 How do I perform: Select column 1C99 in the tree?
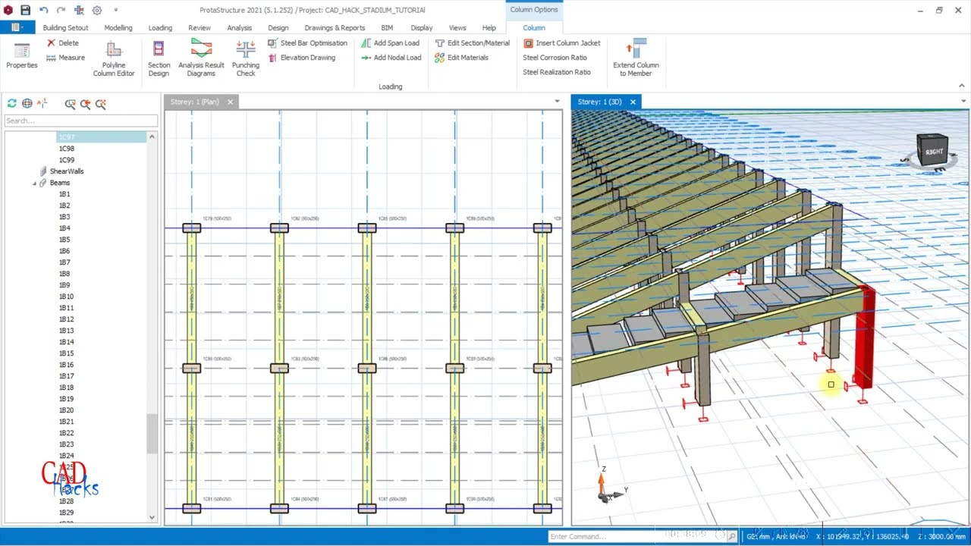click(x=67, y=160)
